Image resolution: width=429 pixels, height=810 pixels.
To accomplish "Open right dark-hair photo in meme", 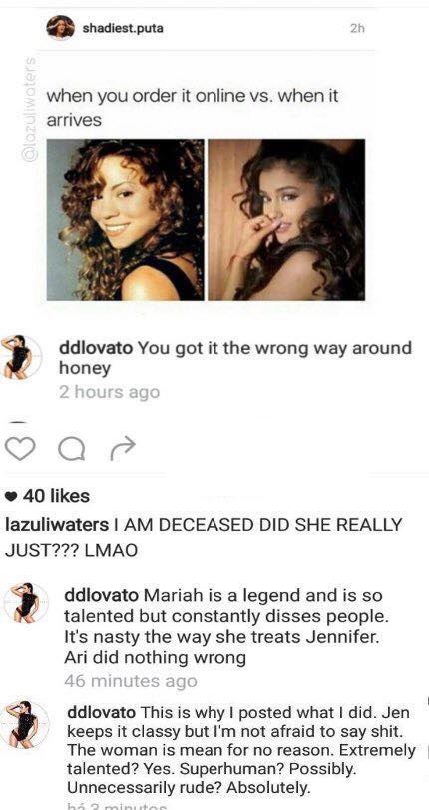I will [x=286, y=220].
